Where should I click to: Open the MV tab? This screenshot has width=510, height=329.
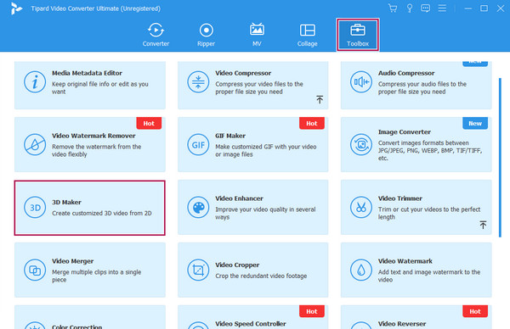(x=257, y=35)
